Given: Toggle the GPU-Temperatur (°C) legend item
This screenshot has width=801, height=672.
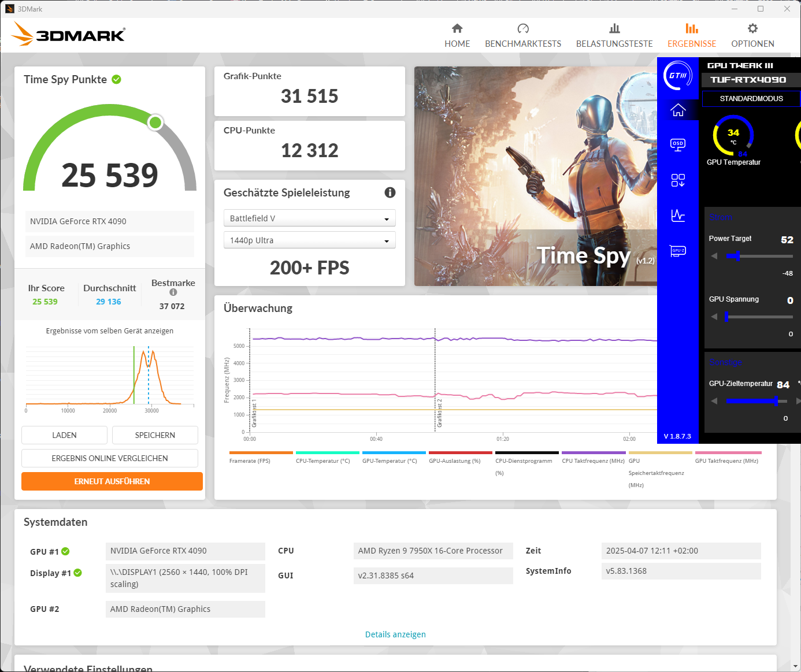Looking at the screenshot, I should [x=394, y=458].
